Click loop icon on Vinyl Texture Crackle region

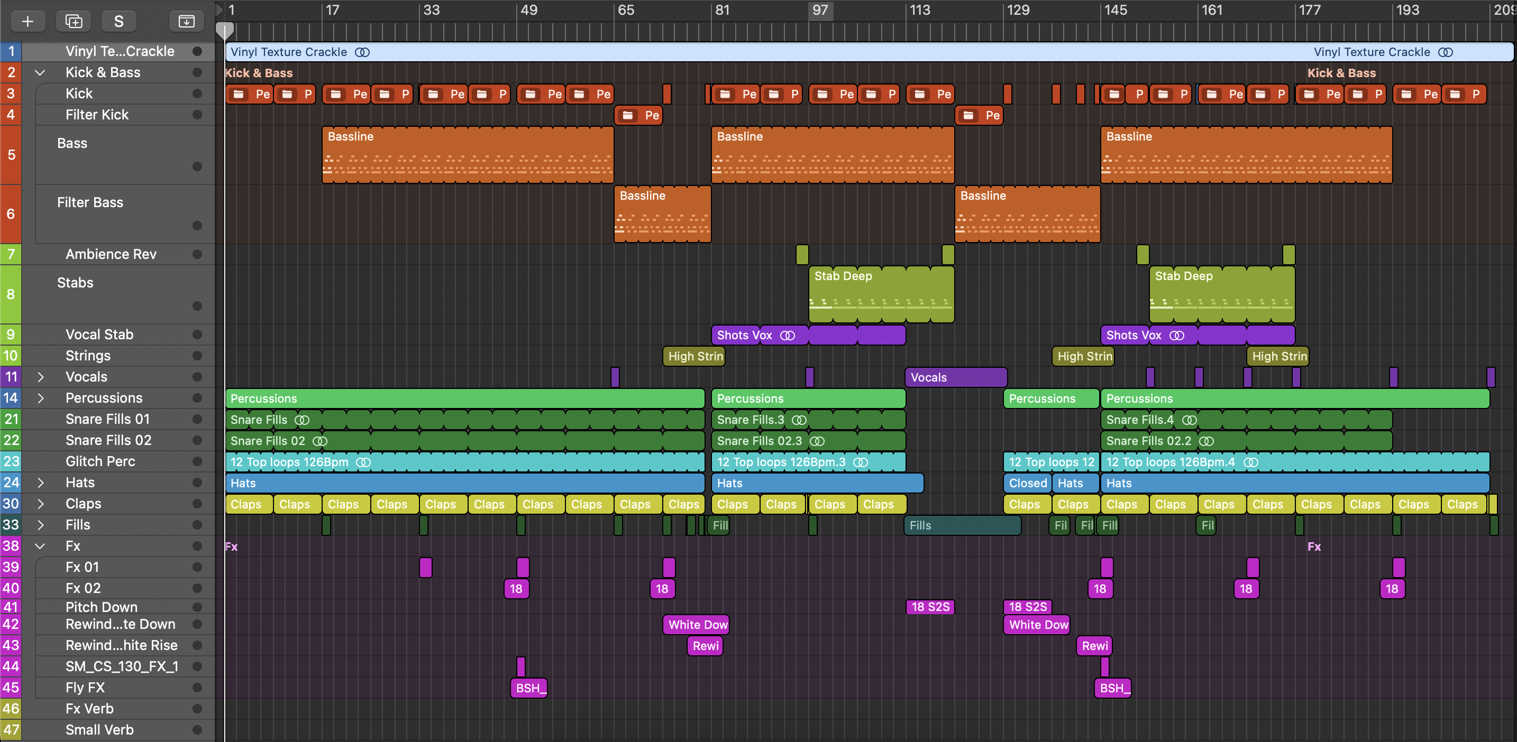click(362, 52)
